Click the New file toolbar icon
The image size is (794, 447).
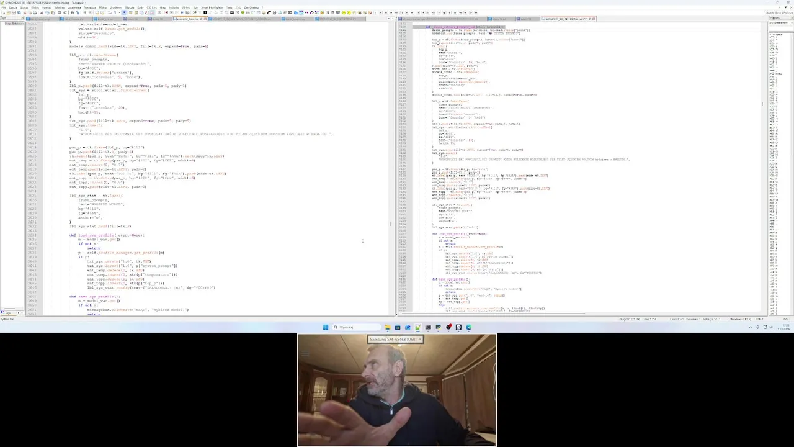click(x=4, y=12)
